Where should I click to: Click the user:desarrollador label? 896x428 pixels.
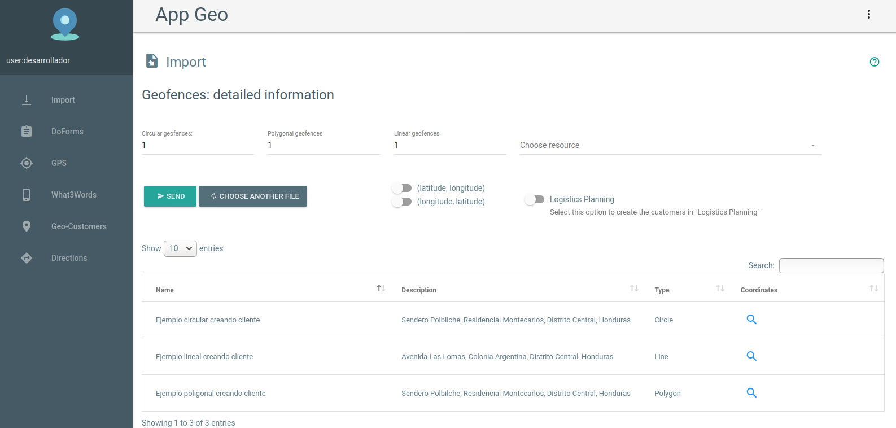click(x=38, y=60)
